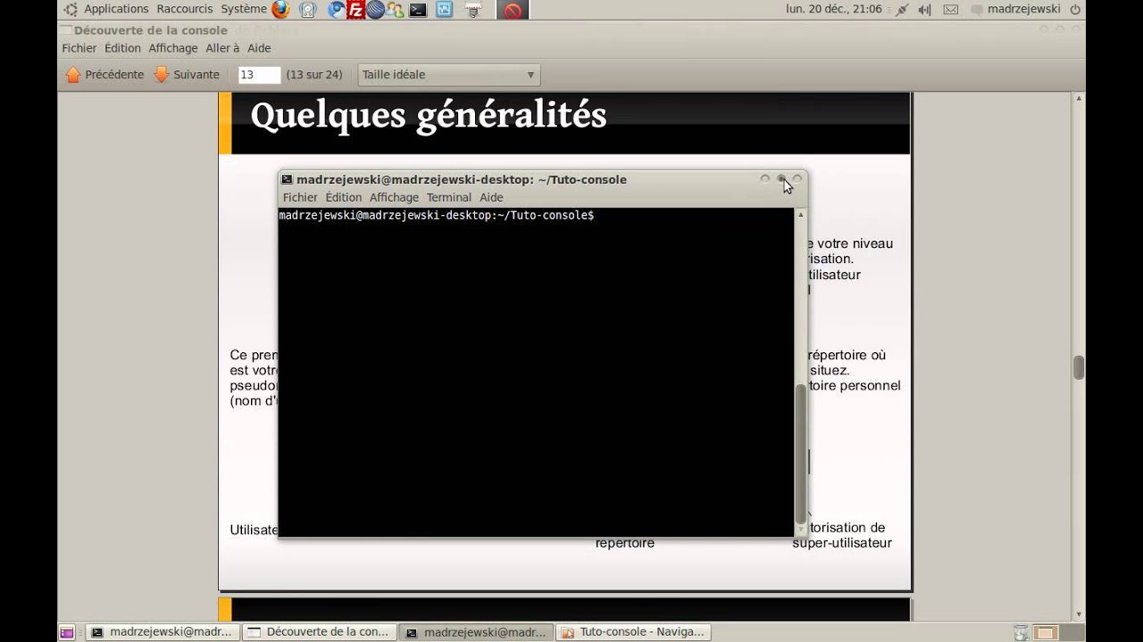Open the disk drive icon in top panel
This screenshot has height=642, width=1143.
coord(307,10)
